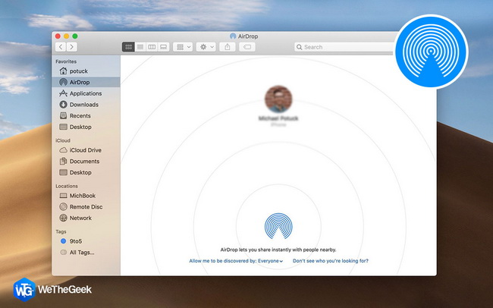This screenshot has height=308, width=493.
Task: Click the blurred contact name under avatar
Action: click(278, 118)
